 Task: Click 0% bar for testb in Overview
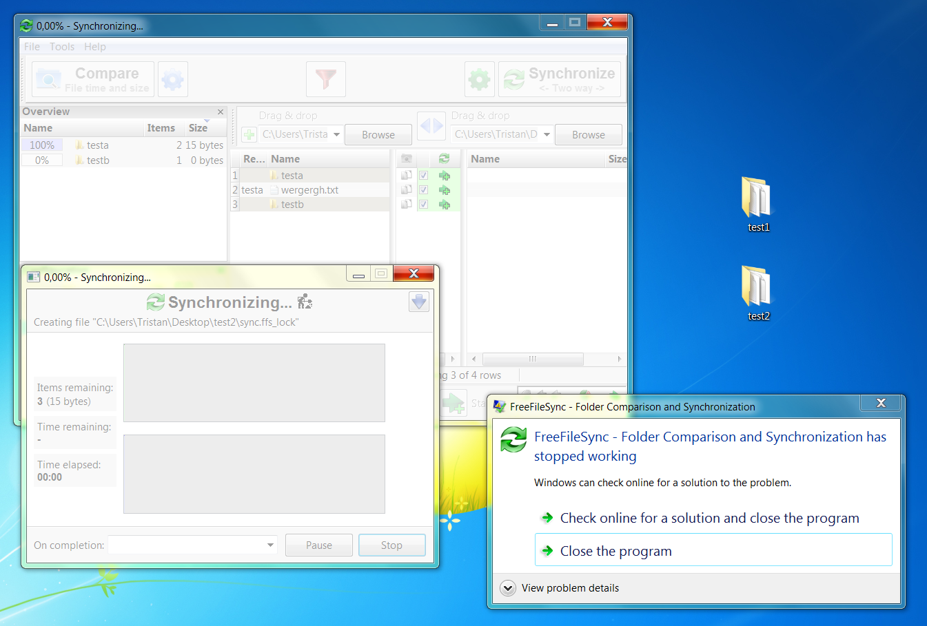pos(42,160)
